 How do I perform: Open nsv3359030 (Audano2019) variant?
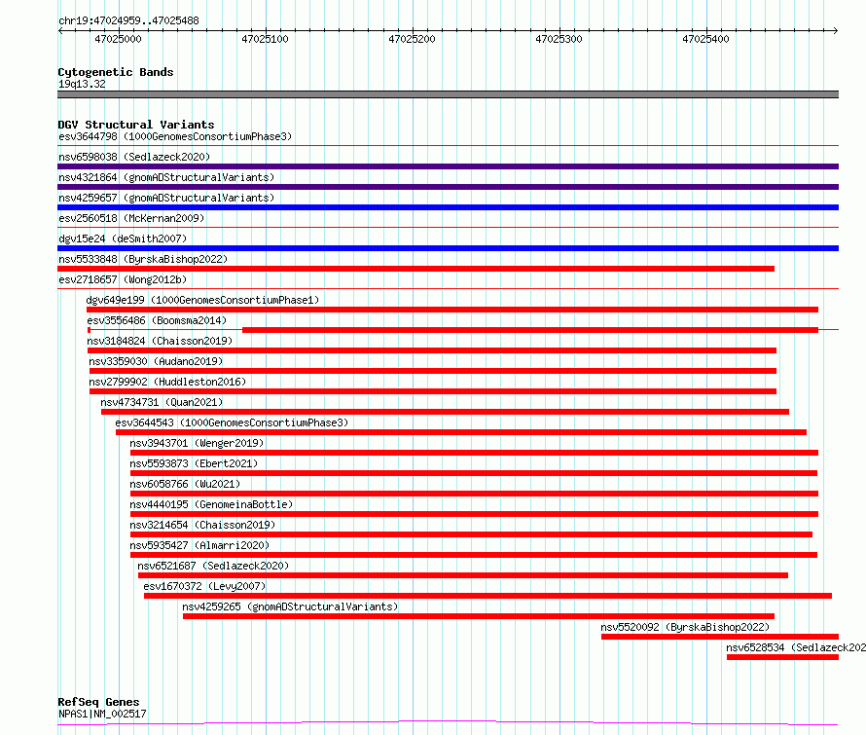pos(156,361)
